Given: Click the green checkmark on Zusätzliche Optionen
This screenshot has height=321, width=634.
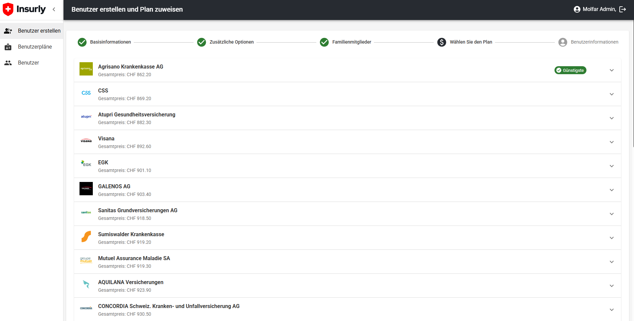Looking at the screenshot, I should coord(202,42).
